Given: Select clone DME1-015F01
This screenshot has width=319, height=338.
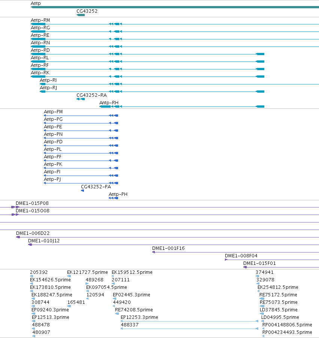Looking at the screenshot, I should (259, 263).
